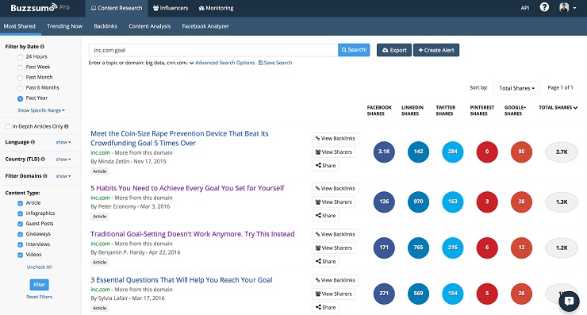The width and height of the screenshot is (587, 315).
Task: Open the Monitoring top tab
Action: (x=216, y=8)
